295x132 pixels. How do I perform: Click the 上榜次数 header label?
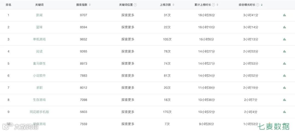[165, 5]
